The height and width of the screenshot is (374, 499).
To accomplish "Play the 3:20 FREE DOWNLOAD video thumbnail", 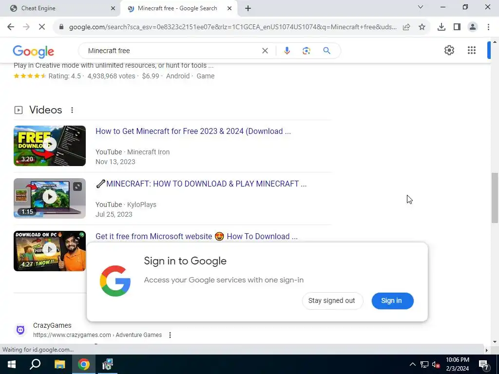I will (50, 146).
